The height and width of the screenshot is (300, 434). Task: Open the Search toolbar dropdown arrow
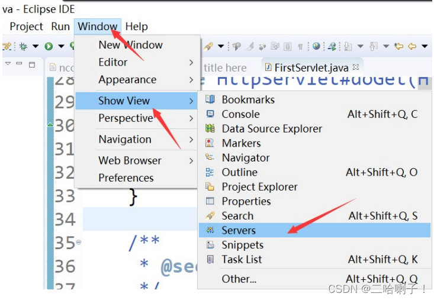click(221, 46)
